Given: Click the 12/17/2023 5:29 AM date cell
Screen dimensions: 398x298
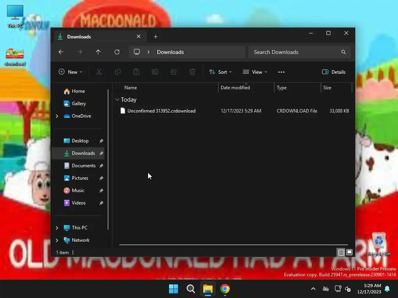Looking at the screenshot, I should click(x=241, y=111).
